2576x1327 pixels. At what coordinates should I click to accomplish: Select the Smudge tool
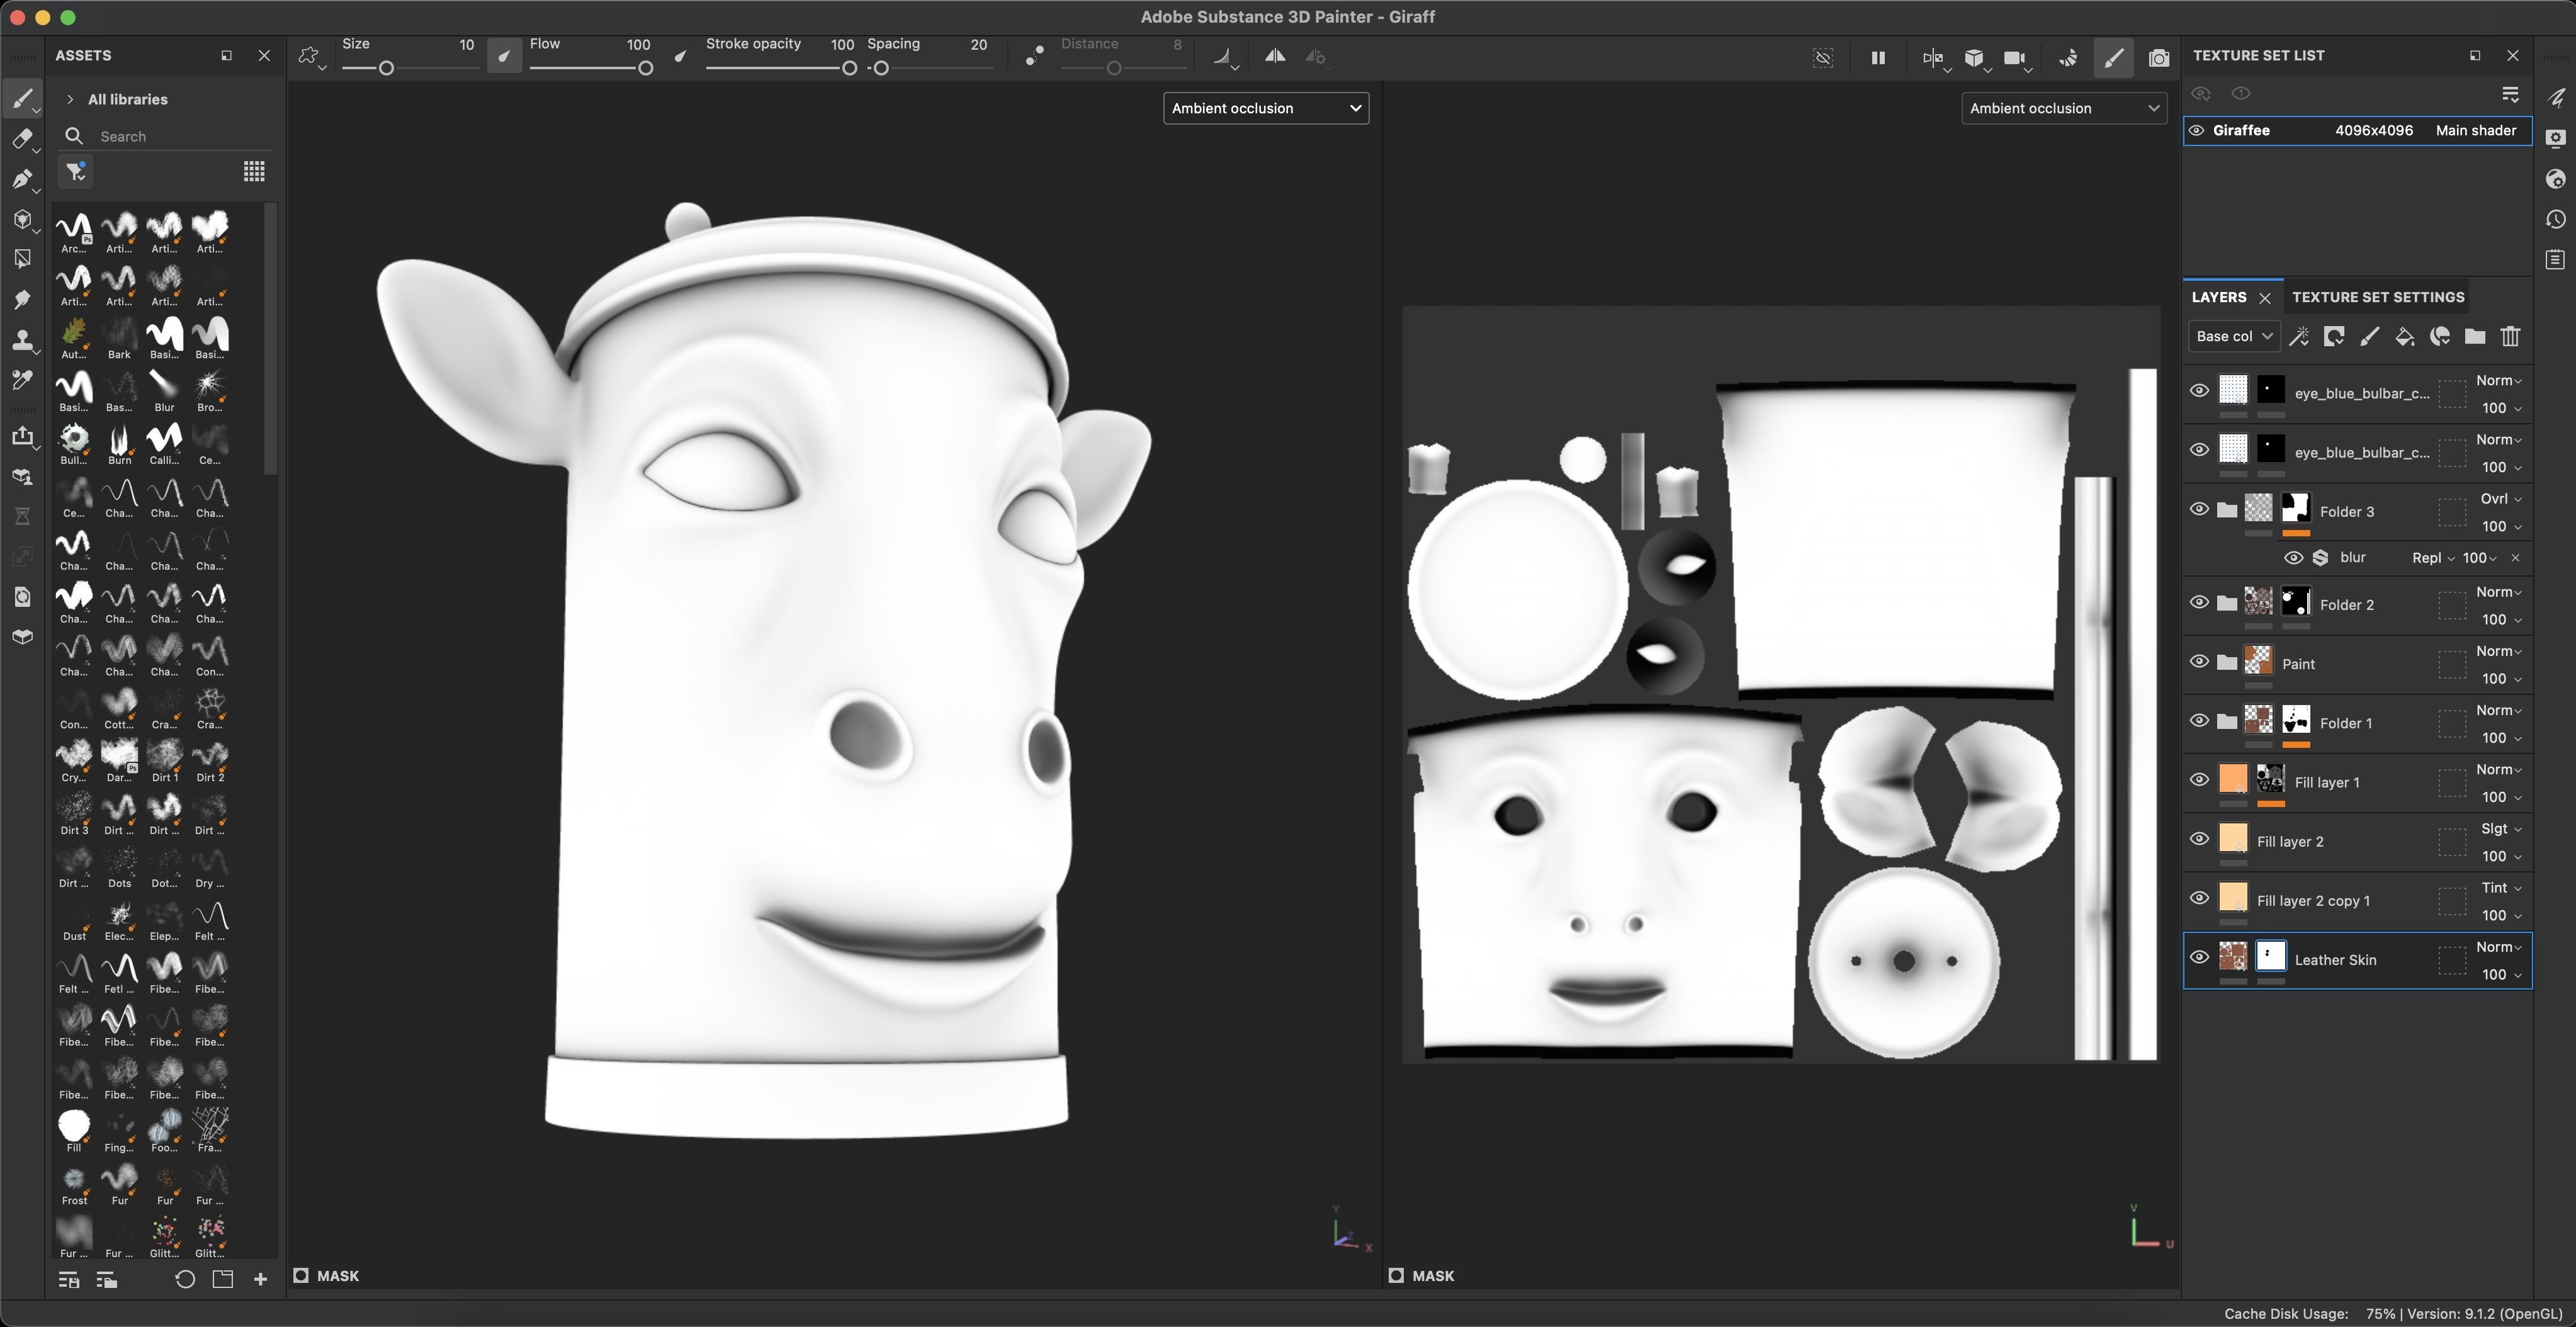pos(21,300)
